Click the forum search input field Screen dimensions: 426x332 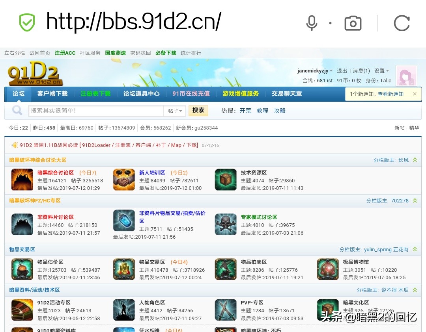click(x=96, y=111)
